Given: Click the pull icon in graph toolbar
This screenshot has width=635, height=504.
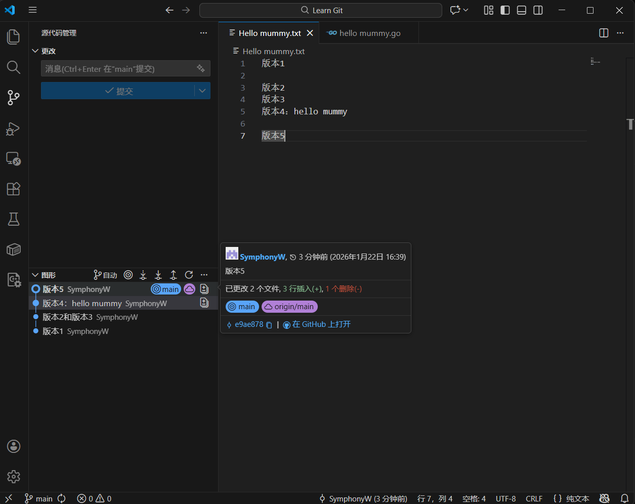Looking at the screenshot, I should tap(158, 275).
